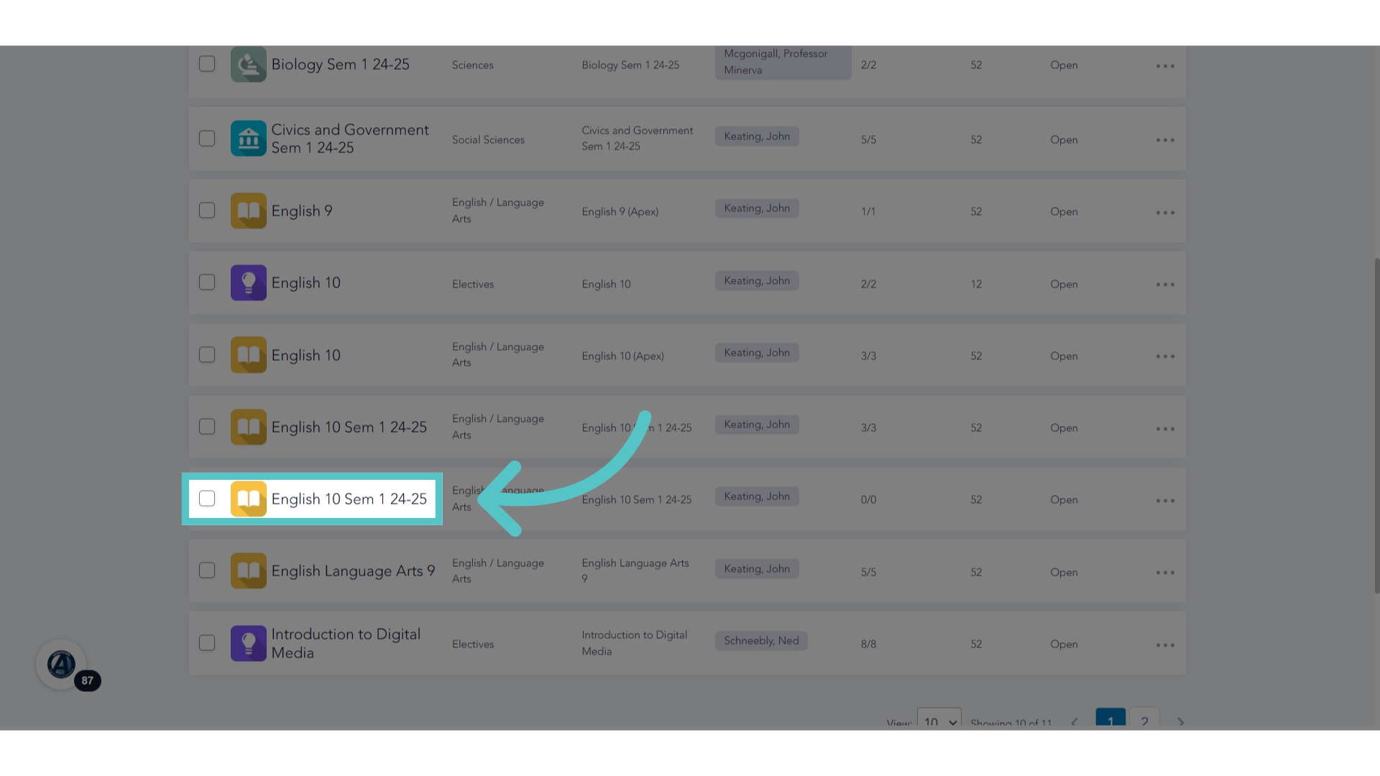Check the box for English 9
Screen dimensions: 1380x776
click(x=207, y=211)
